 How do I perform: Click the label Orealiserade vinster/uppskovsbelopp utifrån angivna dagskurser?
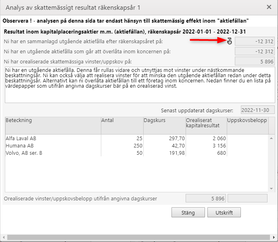80,198
